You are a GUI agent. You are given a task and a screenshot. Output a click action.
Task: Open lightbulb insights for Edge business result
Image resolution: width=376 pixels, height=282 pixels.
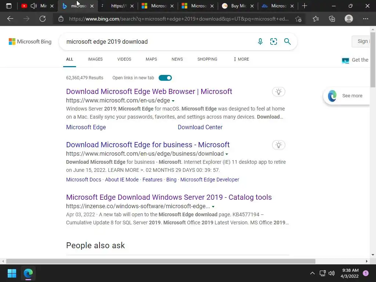tap(278, 145)
